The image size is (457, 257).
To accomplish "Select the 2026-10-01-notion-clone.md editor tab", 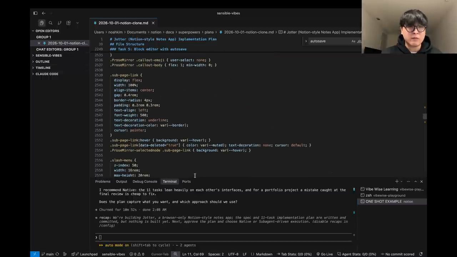I will click(123, 23).
